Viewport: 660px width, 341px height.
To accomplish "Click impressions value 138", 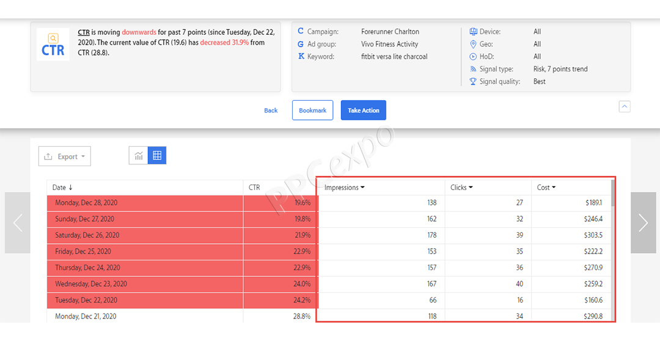I will point(432,203).
